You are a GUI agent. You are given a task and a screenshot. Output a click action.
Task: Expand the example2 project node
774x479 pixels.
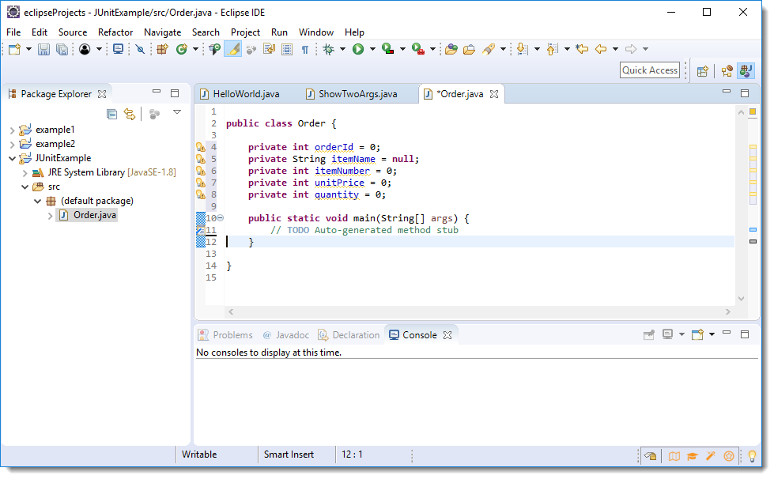pos(13,145)
